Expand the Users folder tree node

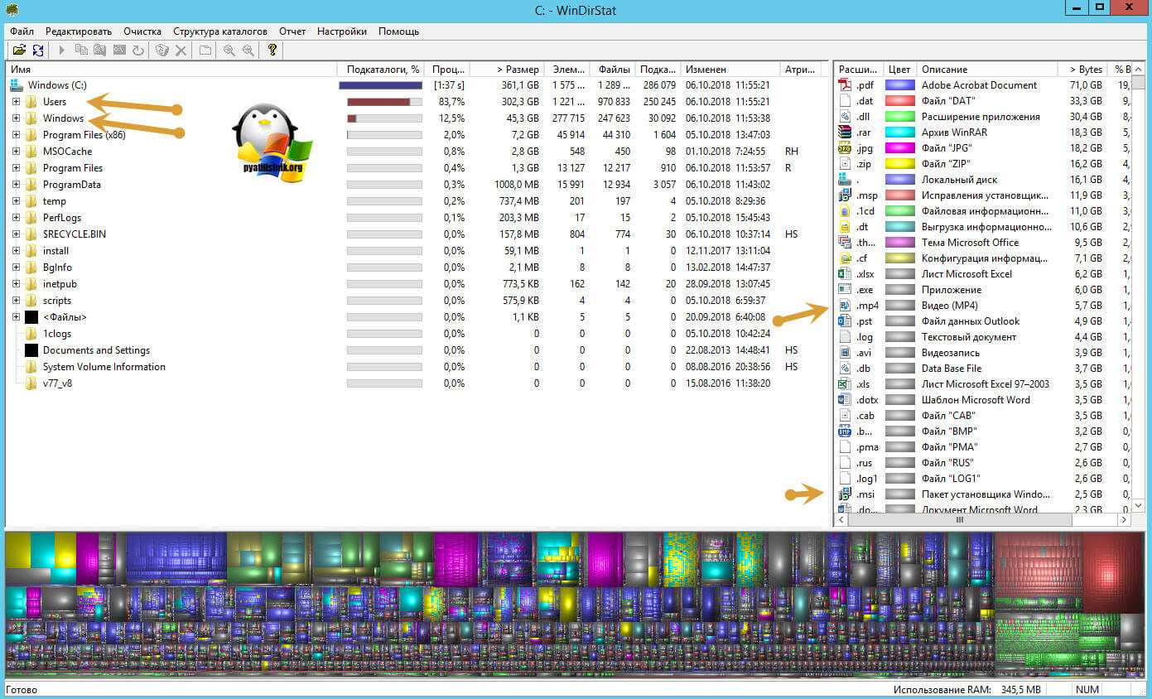tap(16, 102)
